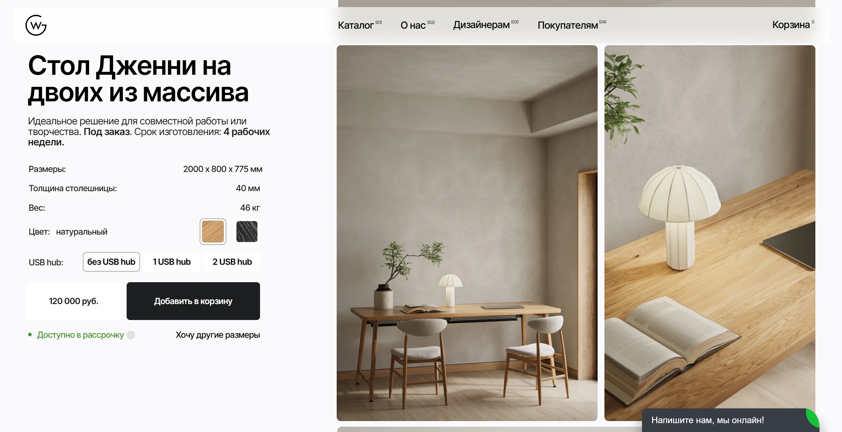Click 'Хочу другие размеры' link

(218, 335)
